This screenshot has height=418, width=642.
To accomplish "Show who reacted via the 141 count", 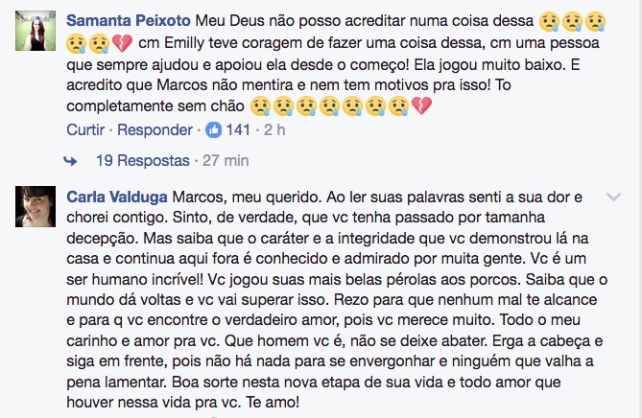I will tap(236, 128).
